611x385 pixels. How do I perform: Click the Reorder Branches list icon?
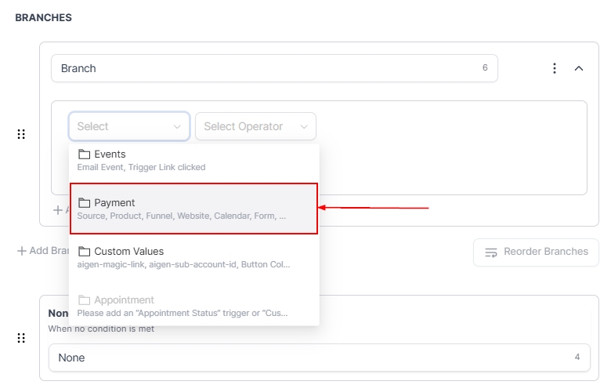(491, 252)
